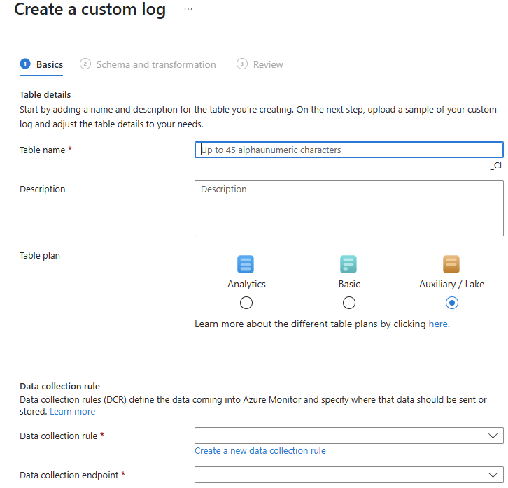The width and height of the screenshot is (508, 488).
Task: Open the Schema and transformation tab
Action: tap(155, 64)
